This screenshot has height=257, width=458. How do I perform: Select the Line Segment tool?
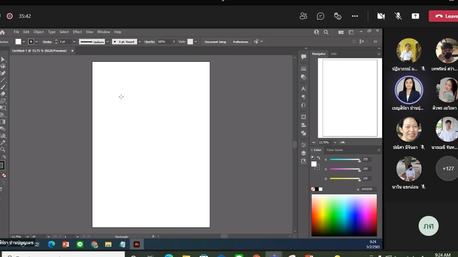[3, 80]
